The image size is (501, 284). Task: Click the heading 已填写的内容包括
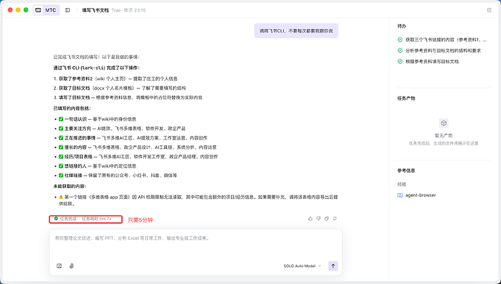[72, 108]
